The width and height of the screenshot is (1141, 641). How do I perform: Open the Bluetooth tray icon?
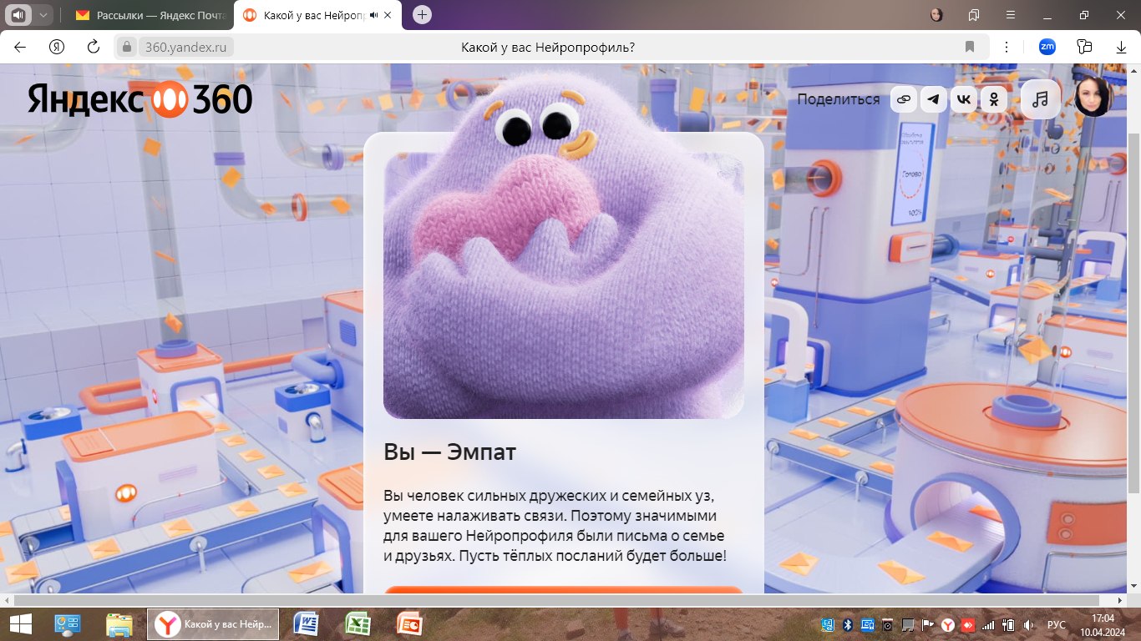point(847,624)
